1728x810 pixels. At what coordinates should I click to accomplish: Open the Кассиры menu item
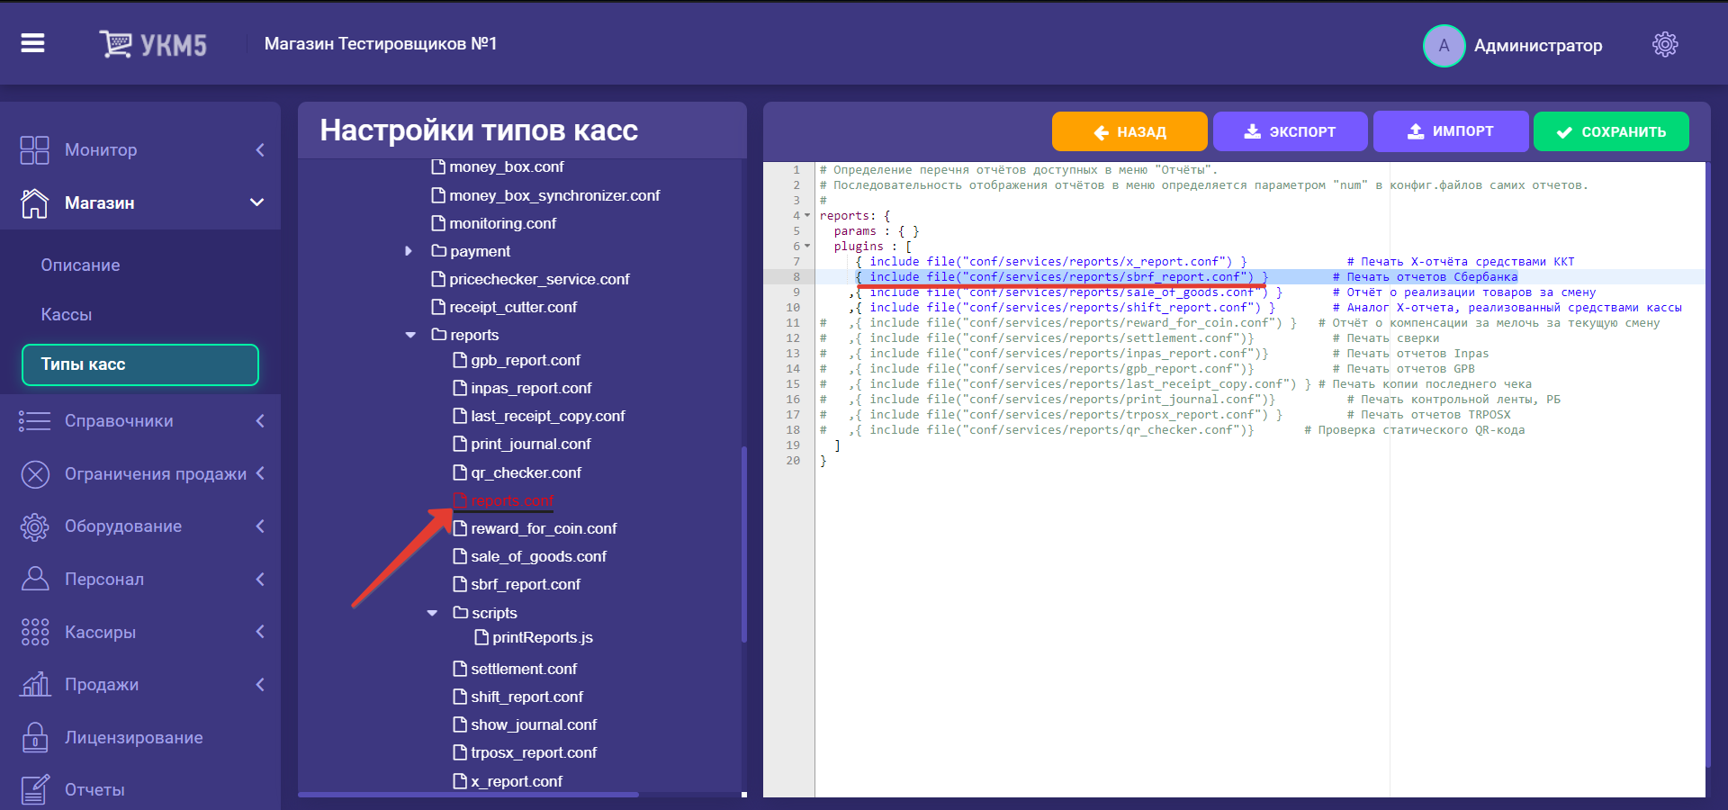click(x=100, y=632)
